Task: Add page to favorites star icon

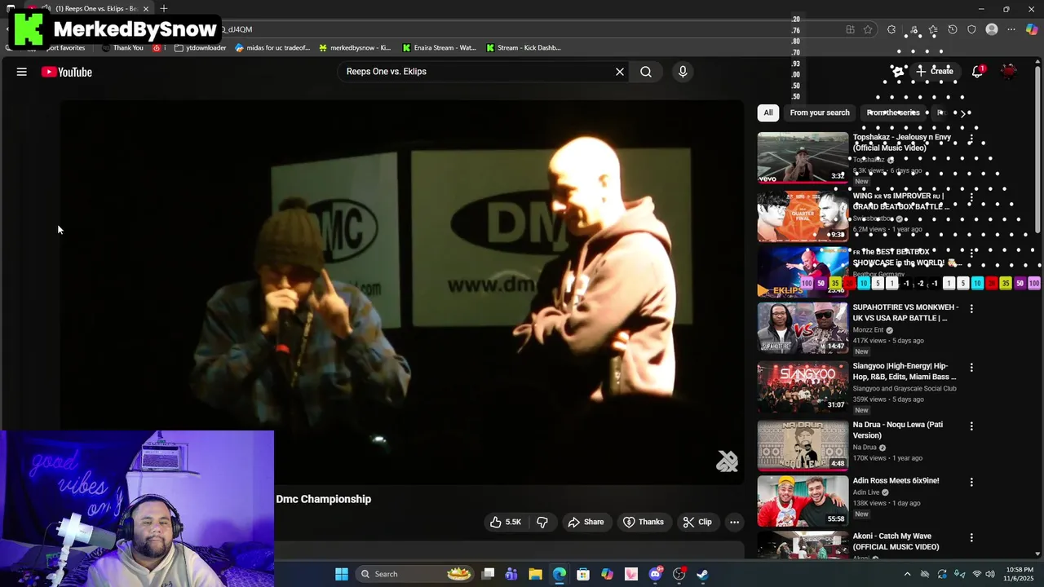Action: [x=868, y=29]
